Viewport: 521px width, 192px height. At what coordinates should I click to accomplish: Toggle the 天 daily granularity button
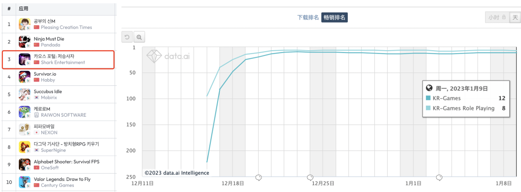pos(515,17)
